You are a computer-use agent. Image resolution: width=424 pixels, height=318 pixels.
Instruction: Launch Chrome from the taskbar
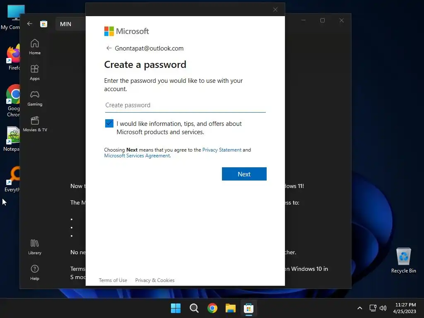tap(212, 308)
